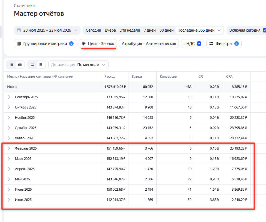Select the 30 дней period preset
This screenshot has width=266, height=222.
166,30
